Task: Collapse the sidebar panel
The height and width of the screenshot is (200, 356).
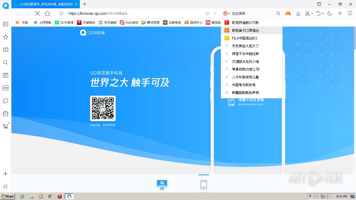Action: click(5, 186)
